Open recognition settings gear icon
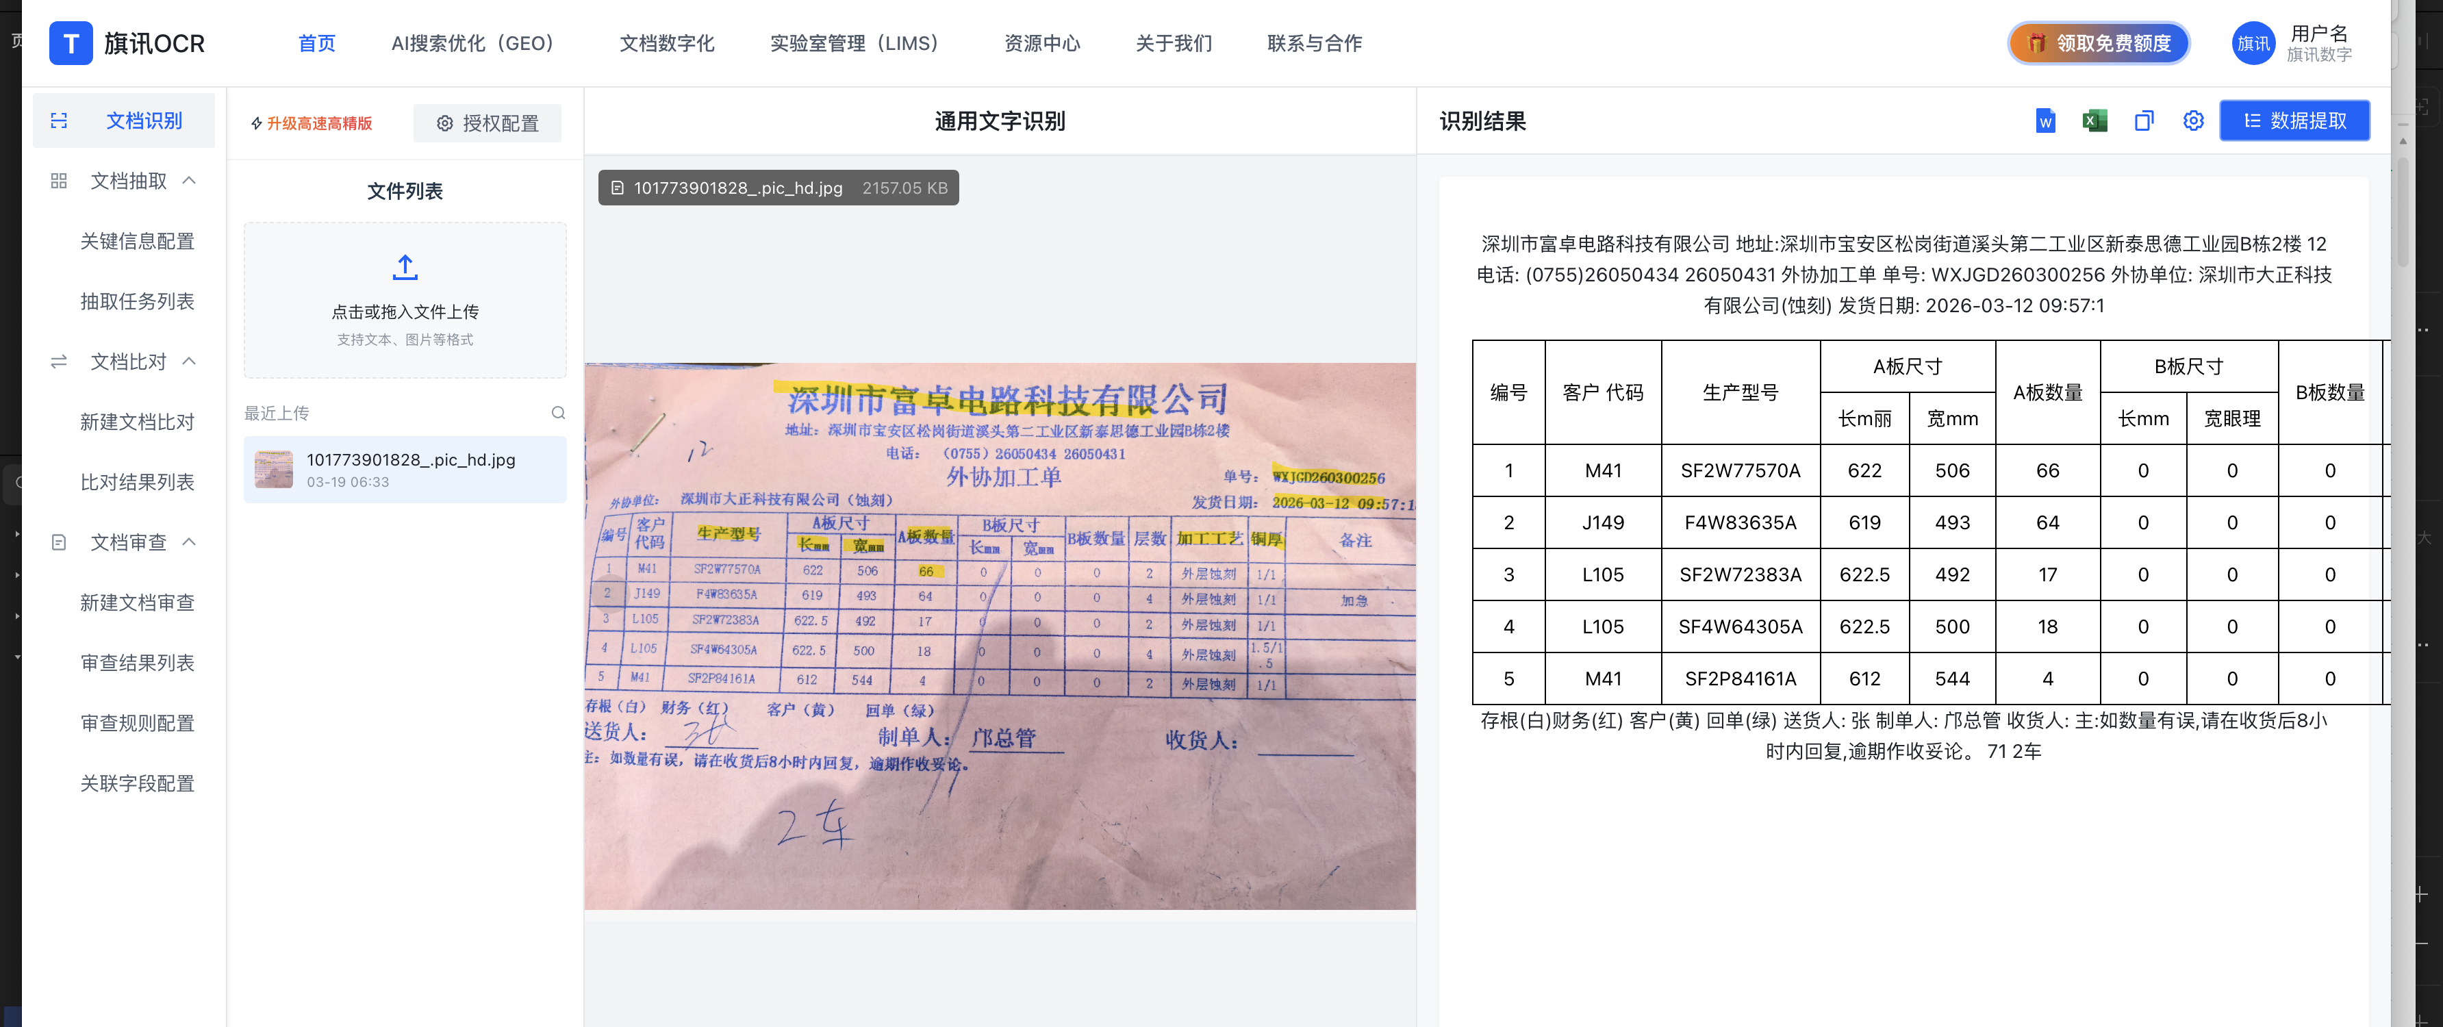 coord(2192,121)
